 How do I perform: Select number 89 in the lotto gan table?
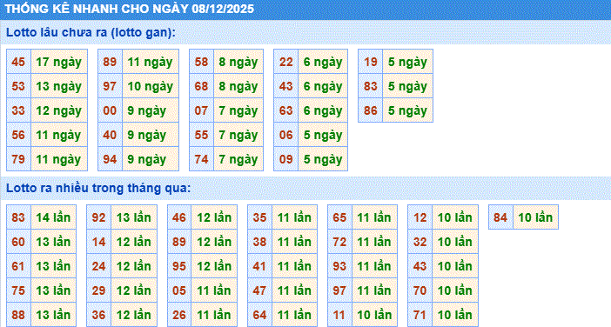110,62
